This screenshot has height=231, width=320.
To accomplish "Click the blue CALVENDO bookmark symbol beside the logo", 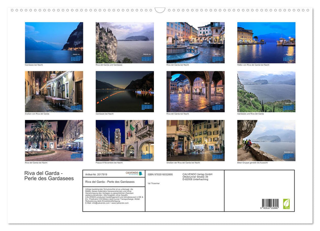I will click(140, 173).
